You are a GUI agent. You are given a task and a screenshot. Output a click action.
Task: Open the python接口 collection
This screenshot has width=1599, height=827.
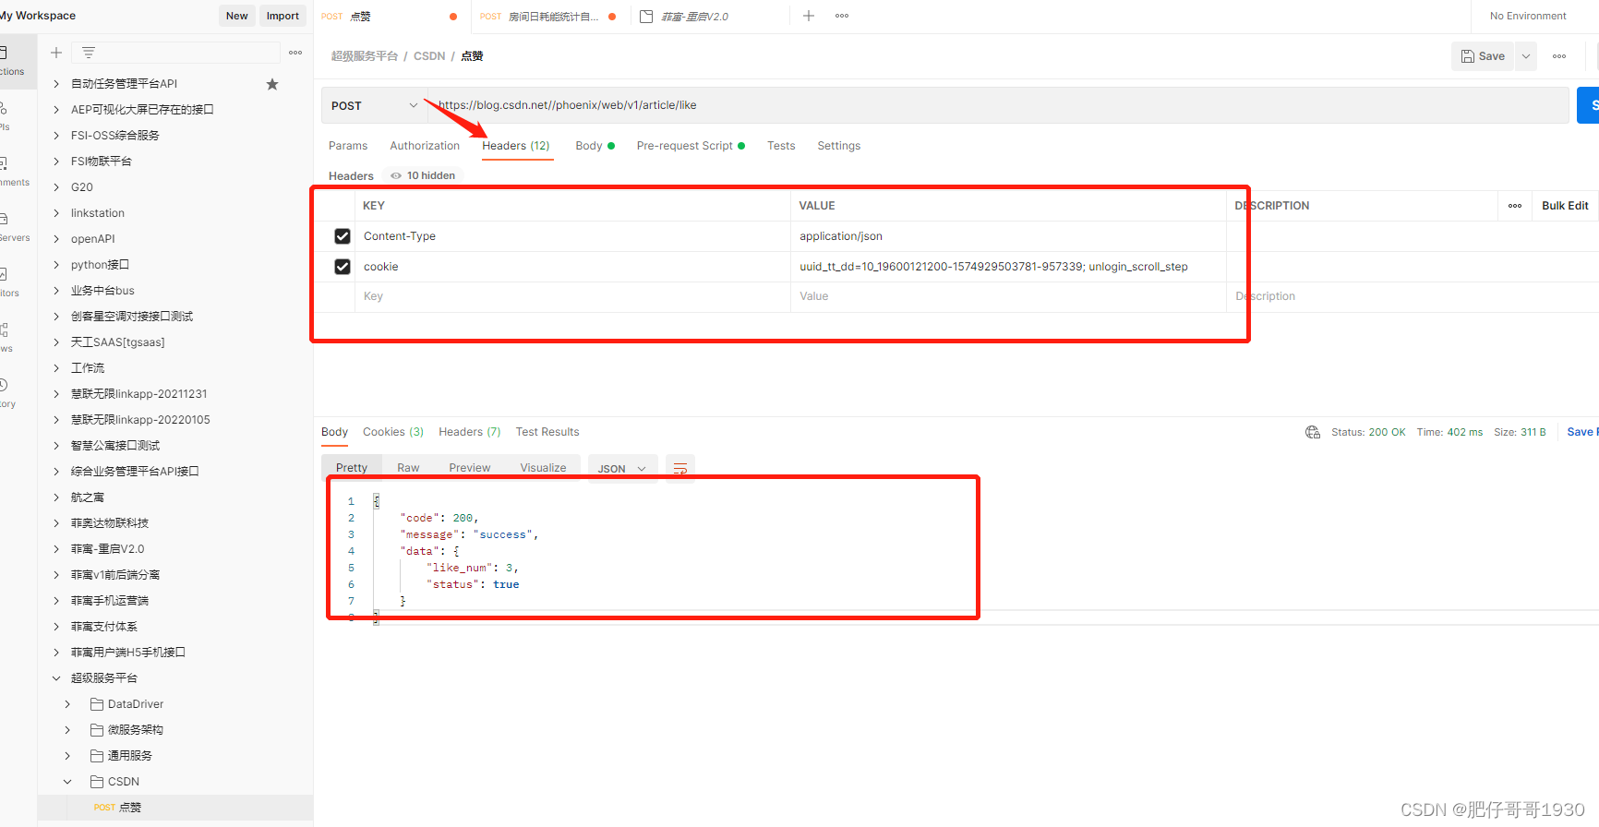point(100,265)
